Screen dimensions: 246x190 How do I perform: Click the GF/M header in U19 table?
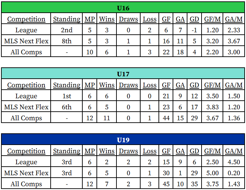tap(213, 151)
